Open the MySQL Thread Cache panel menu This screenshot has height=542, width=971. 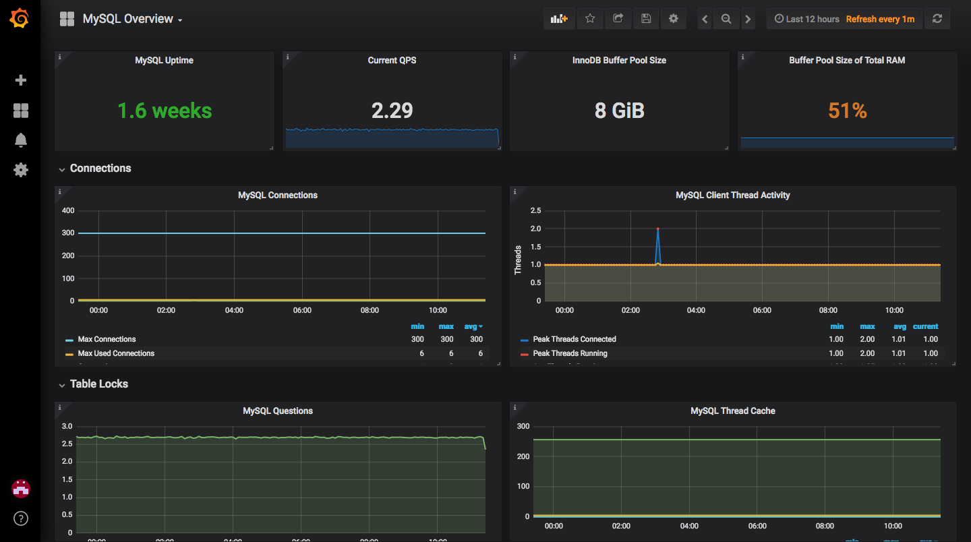[x=732, y=411]
